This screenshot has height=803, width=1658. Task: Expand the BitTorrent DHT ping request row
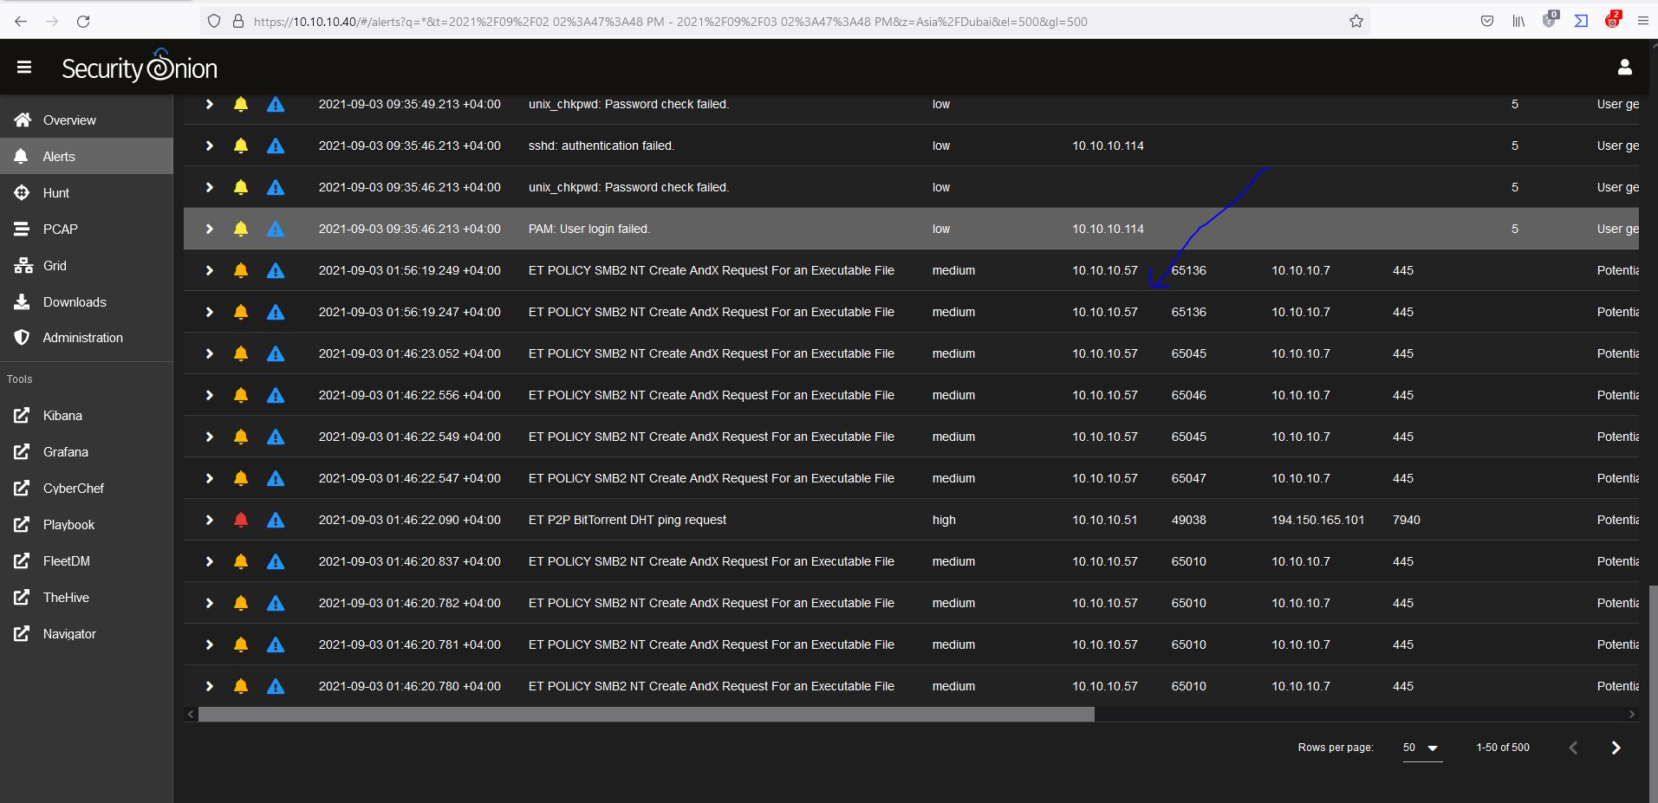click(x=209, y=520)
